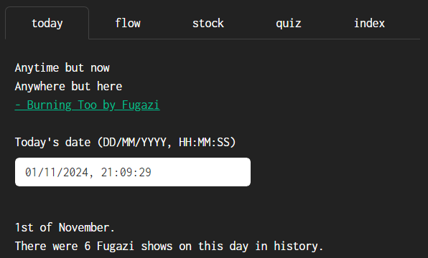The image size is (428, 258).
Task: Click the (DD/MM/YYYY, HH:MM:SS) format hint
Action: (x=167, y=142)
